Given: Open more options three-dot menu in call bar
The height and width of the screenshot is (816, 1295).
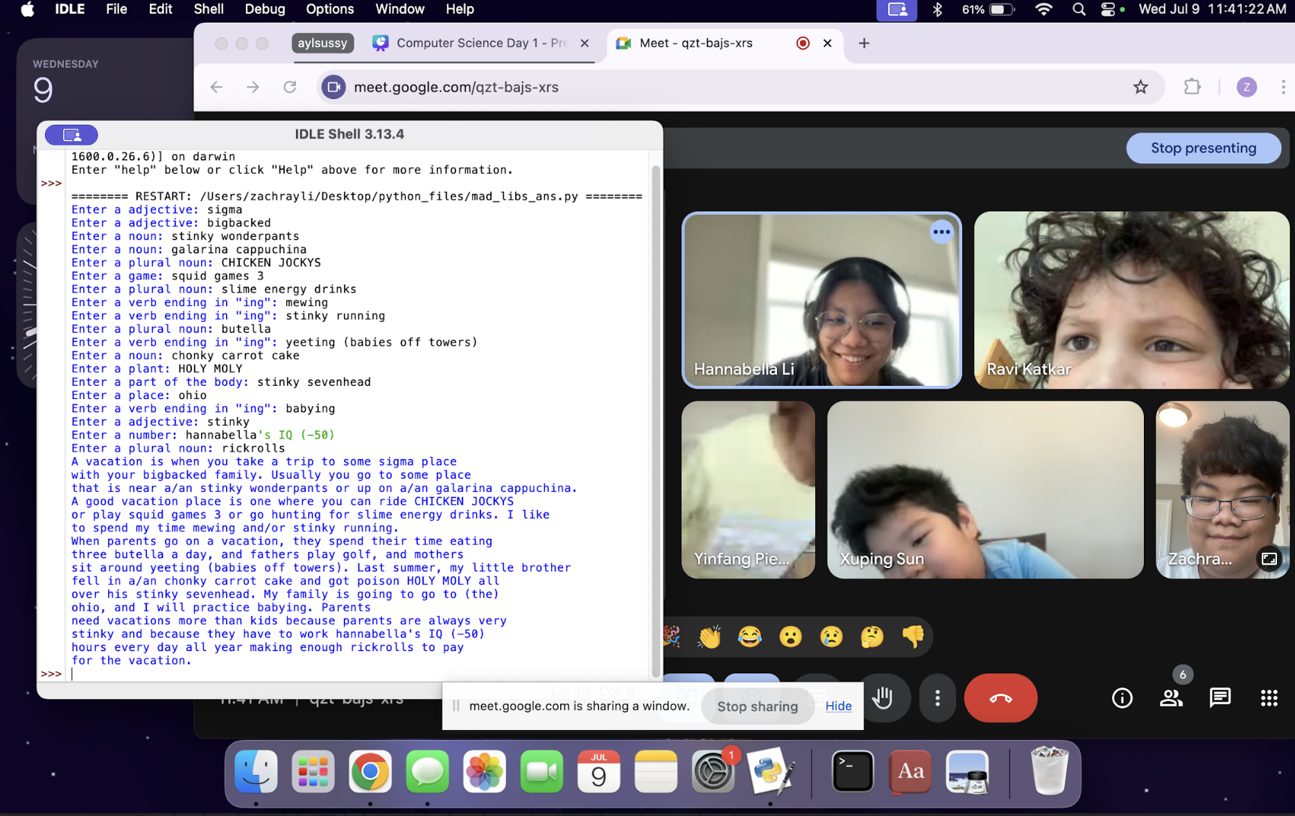Looking at the screenshot, I should 937,698.
